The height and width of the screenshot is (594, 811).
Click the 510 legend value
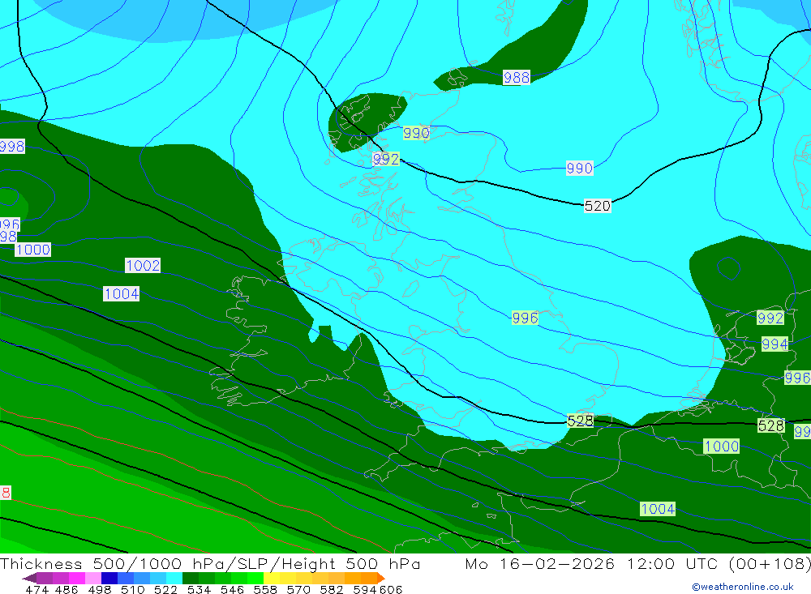click(132, 589)
